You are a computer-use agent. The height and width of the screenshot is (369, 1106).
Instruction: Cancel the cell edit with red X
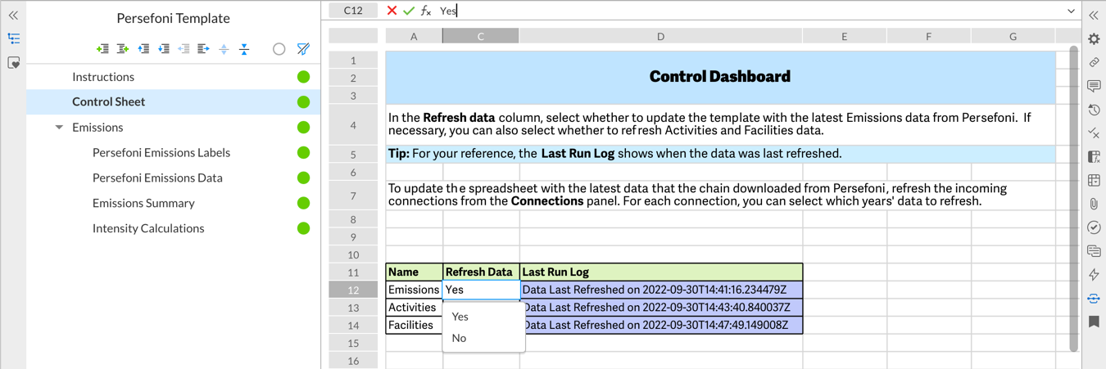(x=392, y=11)
